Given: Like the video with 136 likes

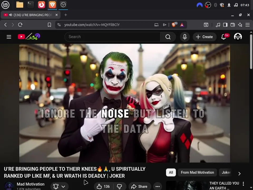Looking at the screenshot, I should click(x=103, y=187).
